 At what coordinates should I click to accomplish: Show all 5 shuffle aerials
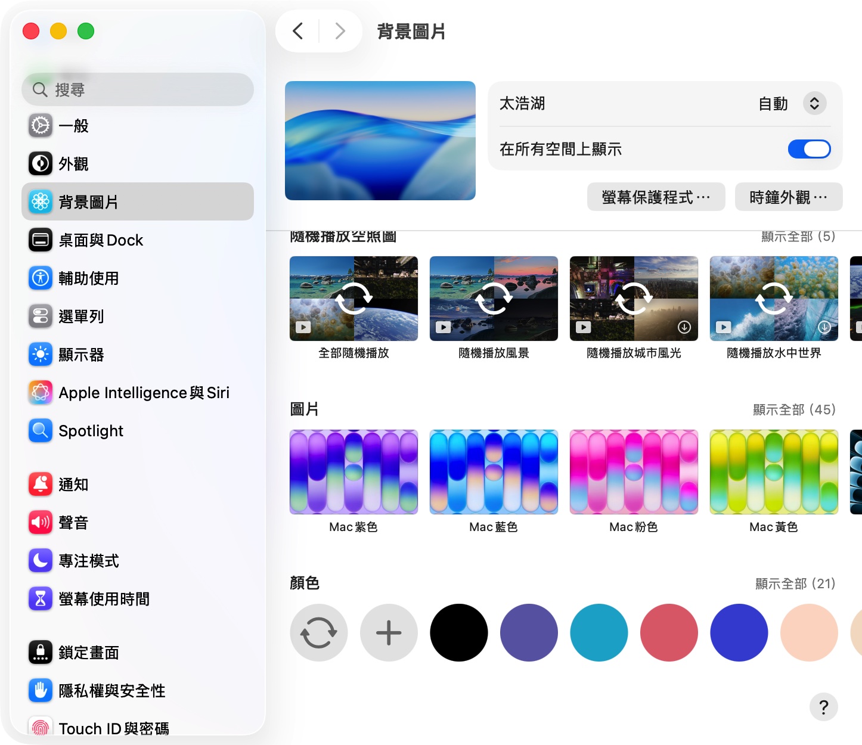click(x=798, y=237)
